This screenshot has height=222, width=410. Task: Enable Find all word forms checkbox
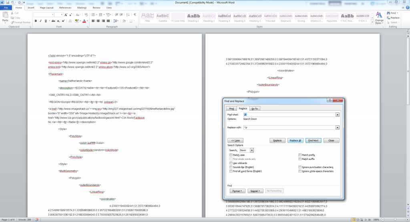[x=231, y=171]
